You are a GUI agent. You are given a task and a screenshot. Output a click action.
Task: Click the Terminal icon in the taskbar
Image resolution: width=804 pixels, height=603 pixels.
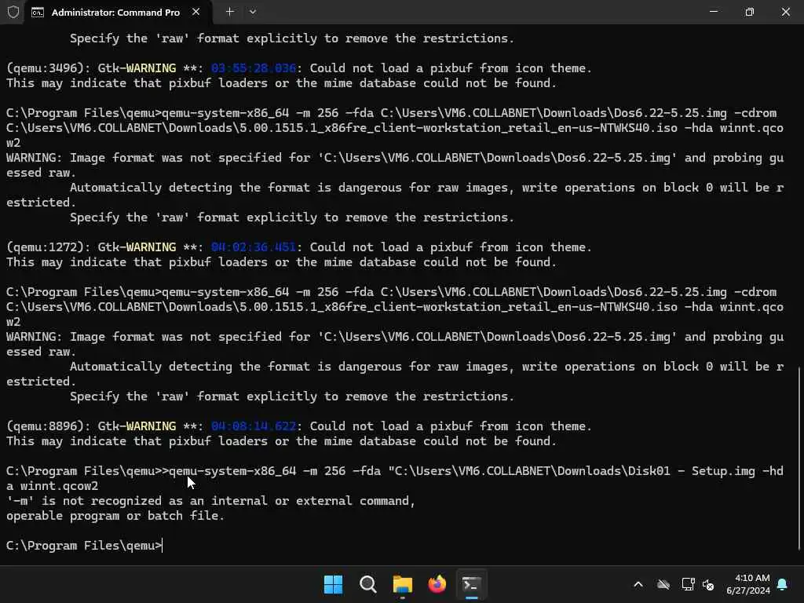point(471,584)
